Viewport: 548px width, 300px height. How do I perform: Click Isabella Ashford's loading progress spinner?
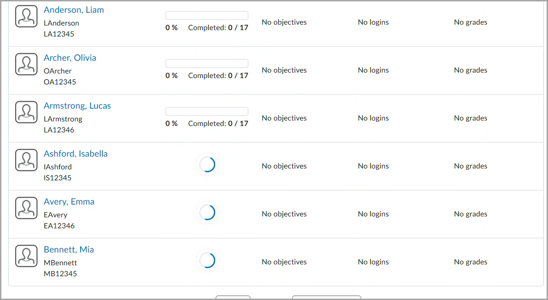(207, 164)
